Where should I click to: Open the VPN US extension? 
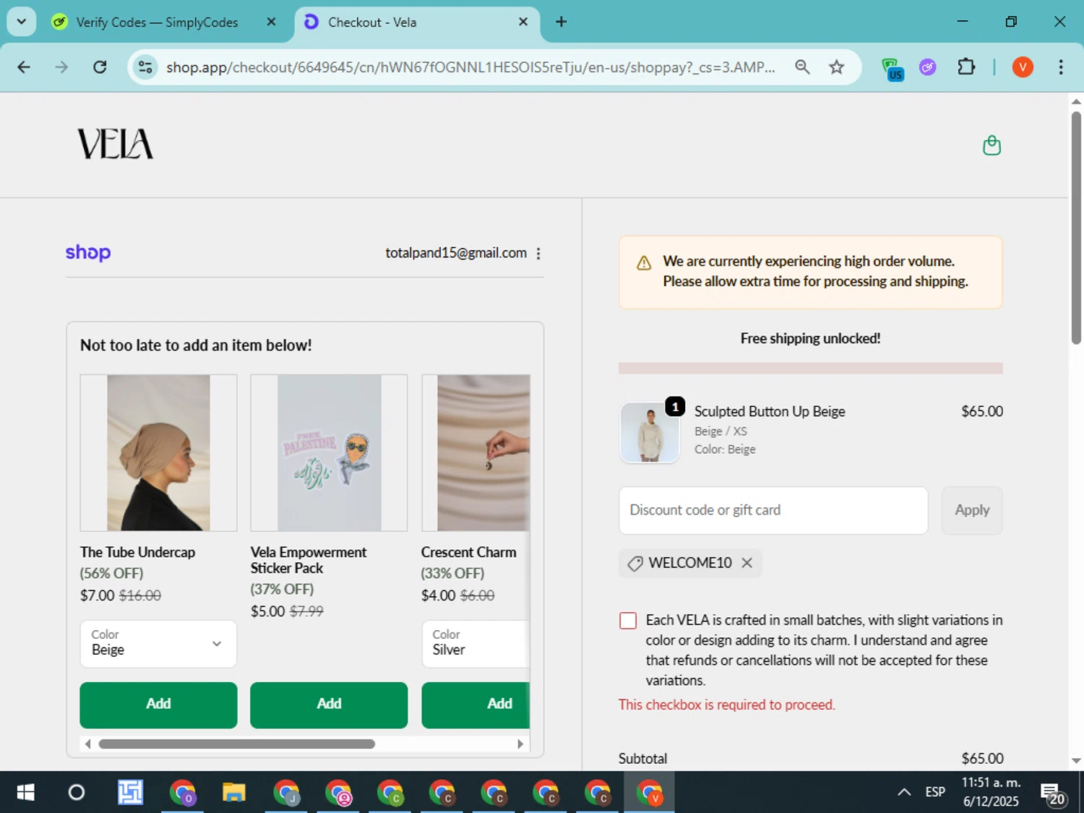click(x=892, y=69)
